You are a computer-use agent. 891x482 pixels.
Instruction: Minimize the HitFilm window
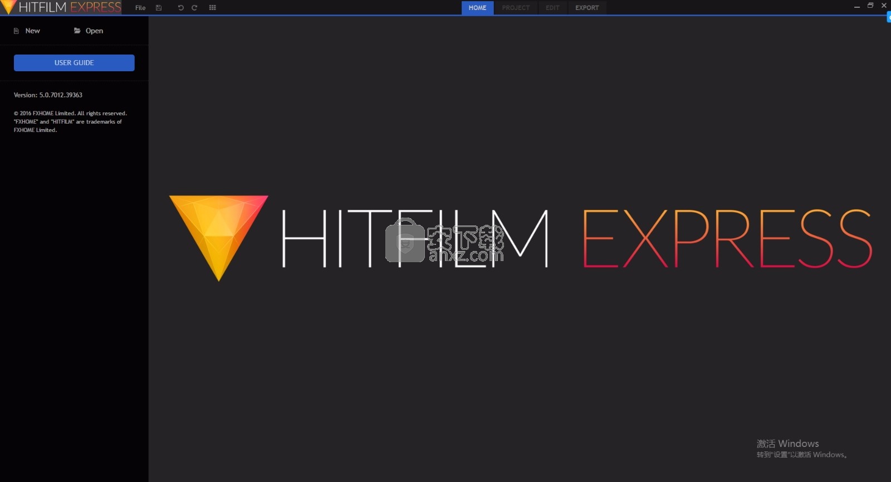(857, 6)
